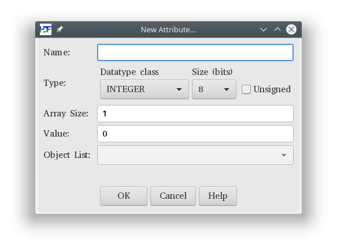
Task: Close the New Attribute dialog
Action: (x=291, y=29)
